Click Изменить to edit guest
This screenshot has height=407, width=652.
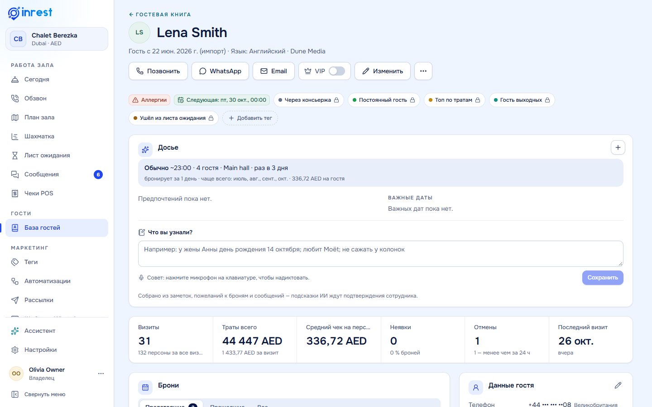383,71
